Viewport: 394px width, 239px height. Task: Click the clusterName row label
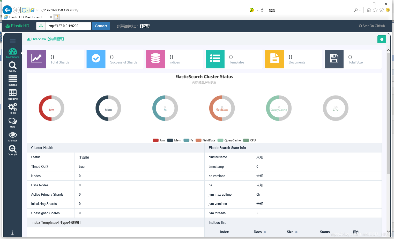[x=218, y=157]
